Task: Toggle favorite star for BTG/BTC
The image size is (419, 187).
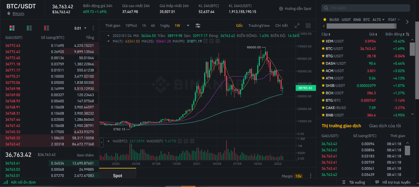Action: click(323, 100)
